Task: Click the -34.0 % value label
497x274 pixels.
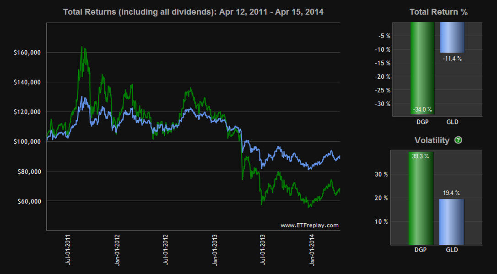Action: [x=423, y=109]
